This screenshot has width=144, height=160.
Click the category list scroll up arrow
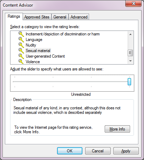click(x=130, y=34)
